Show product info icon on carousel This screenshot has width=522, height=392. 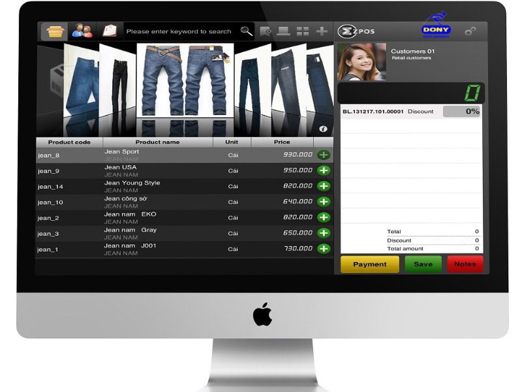(323, 129)
